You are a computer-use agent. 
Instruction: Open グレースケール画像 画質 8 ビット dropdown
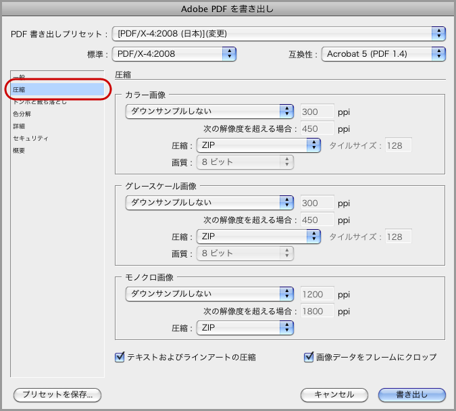coord(245,253)
